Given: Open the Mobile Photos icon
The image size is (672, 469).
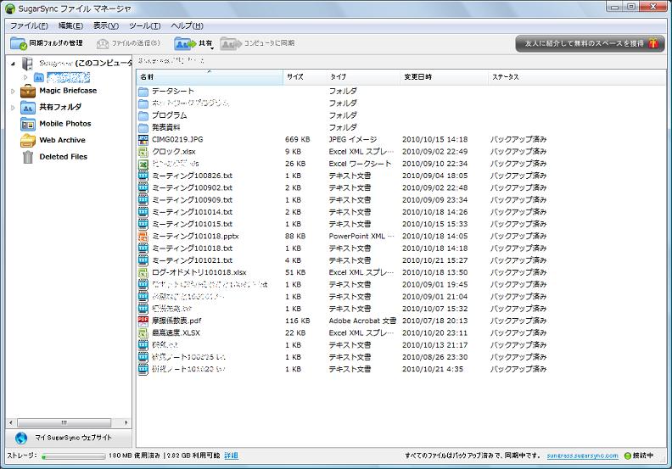Looking at the screenshot, I should (x=28, y=124).
